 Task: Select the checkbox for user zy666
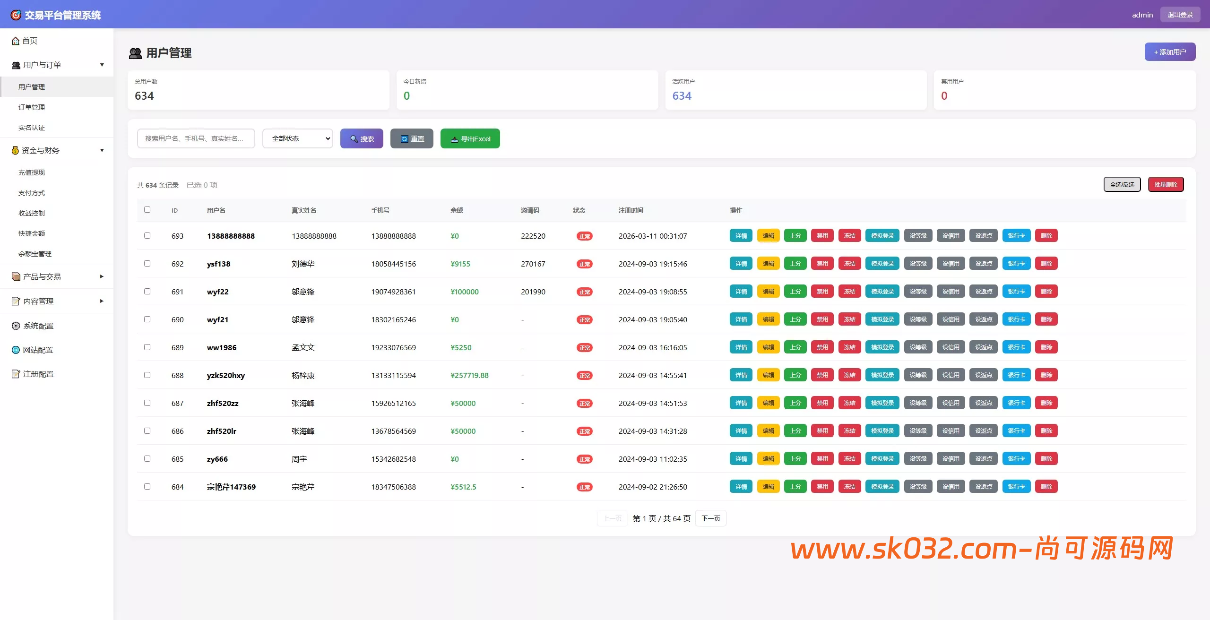(x=147, y=459)
